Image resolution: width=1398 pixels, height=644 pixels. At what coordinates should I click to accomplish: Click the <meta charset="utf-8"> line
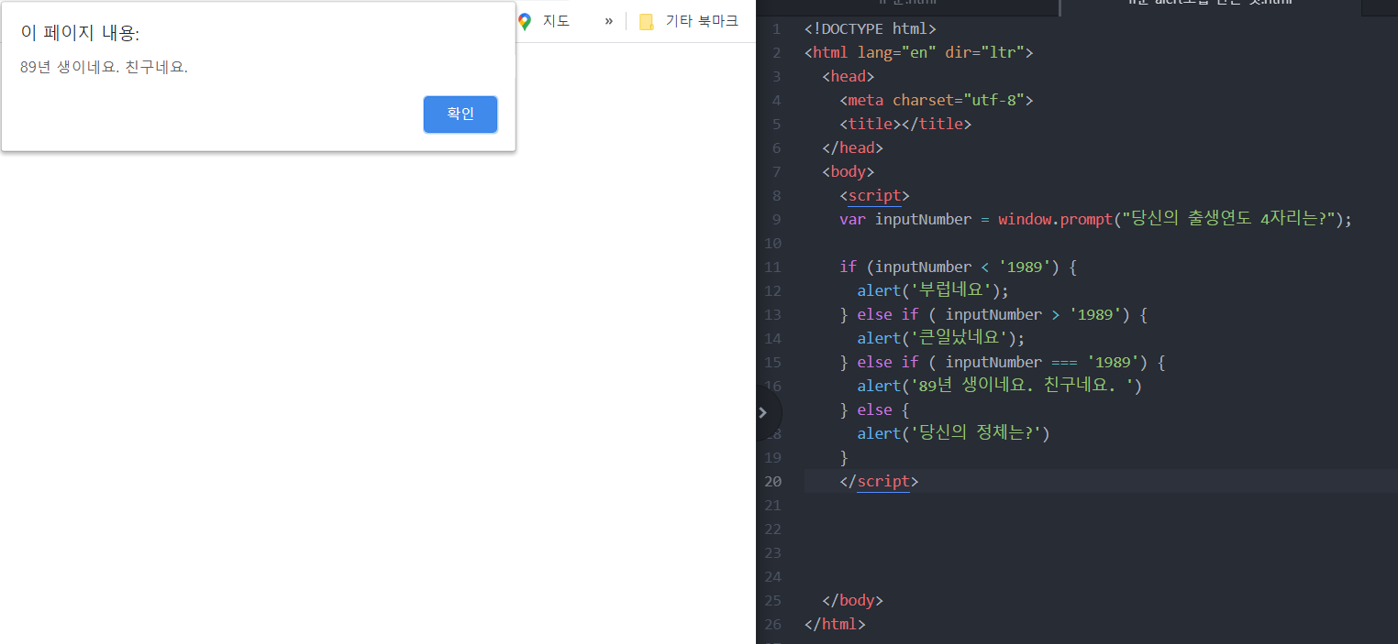[x=936, y=100]
